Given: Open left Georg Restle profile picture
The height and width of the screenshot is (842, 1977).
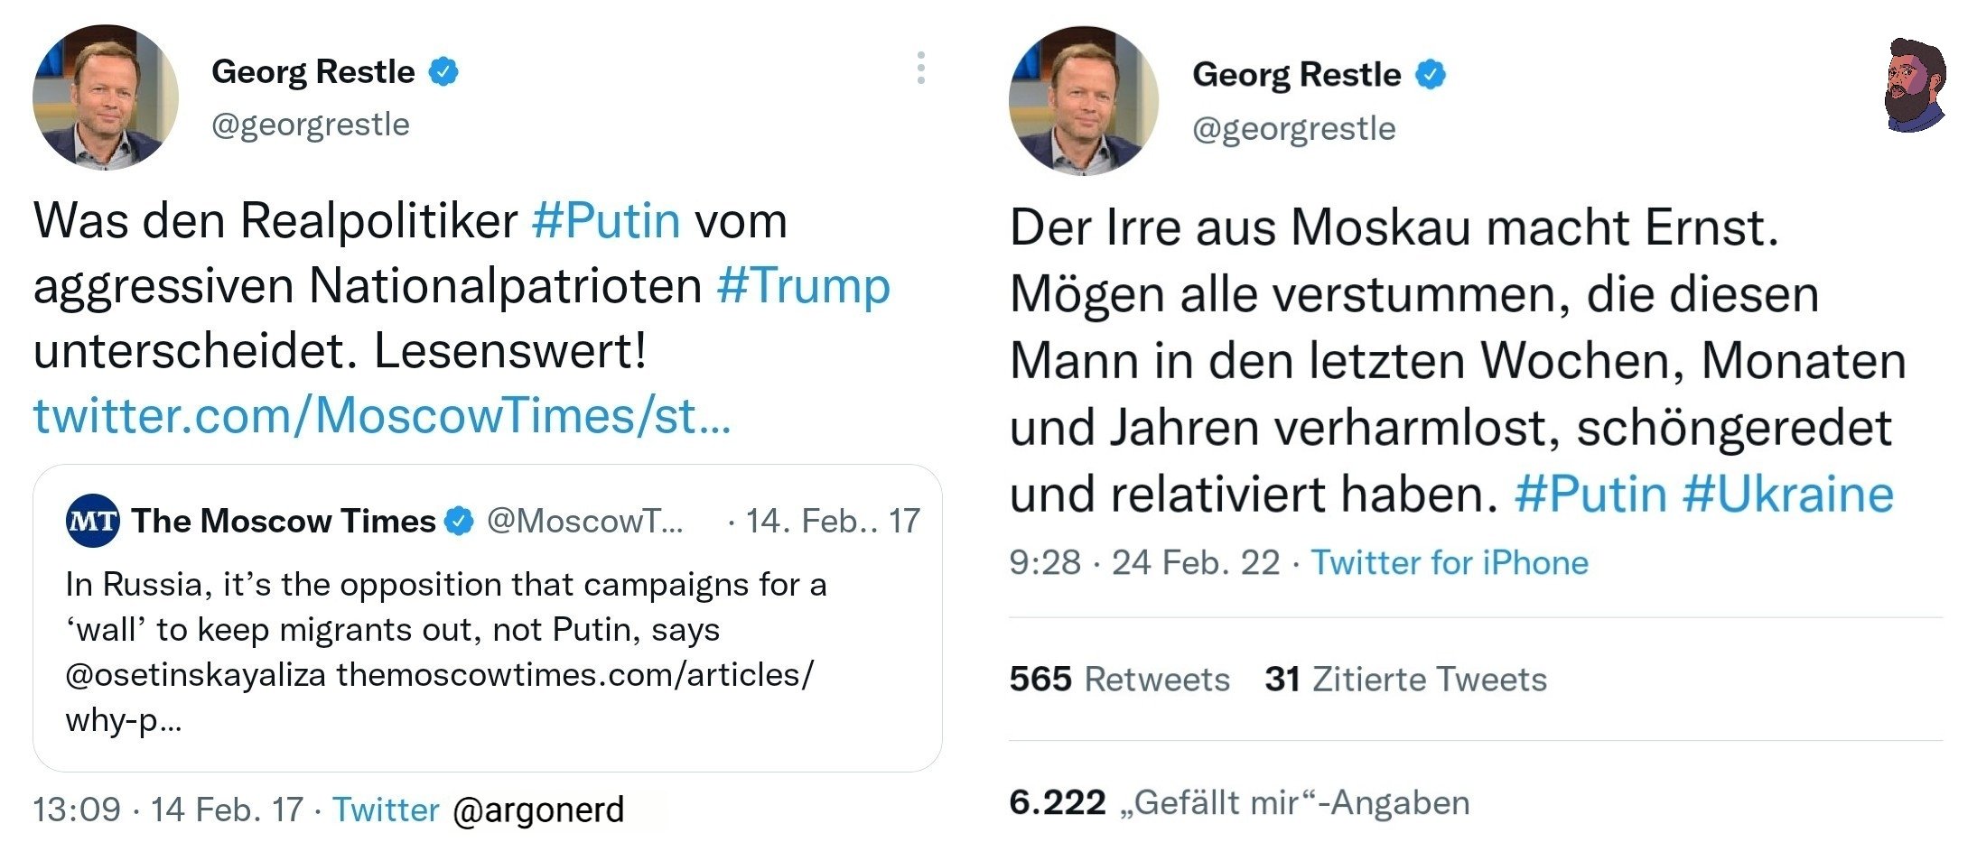Looking at the screenshot, I should (105, 97).
